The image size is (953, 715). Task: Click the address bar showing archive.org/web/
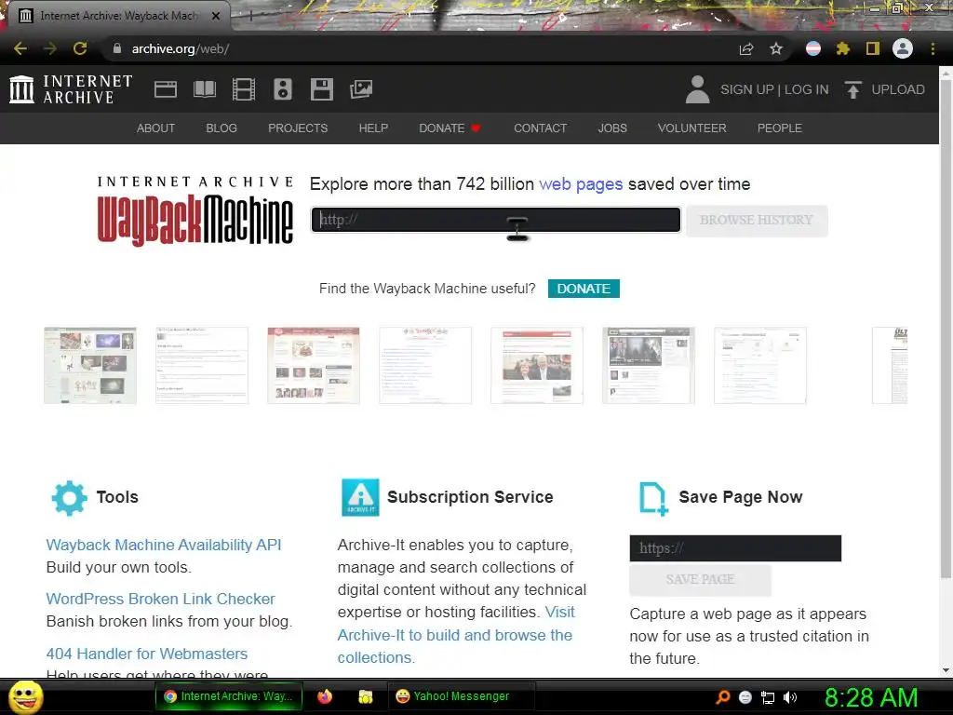point(420,48)
